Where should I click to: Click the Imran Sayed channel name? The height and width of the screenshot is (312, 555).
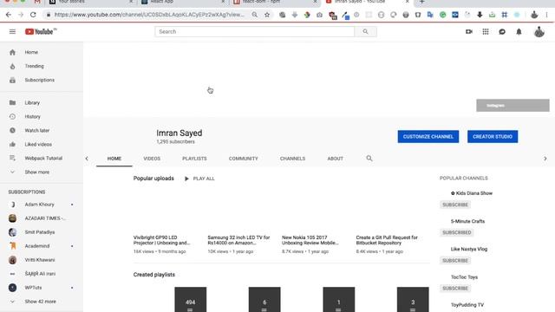pyautogui.click(x=180, y=133)
